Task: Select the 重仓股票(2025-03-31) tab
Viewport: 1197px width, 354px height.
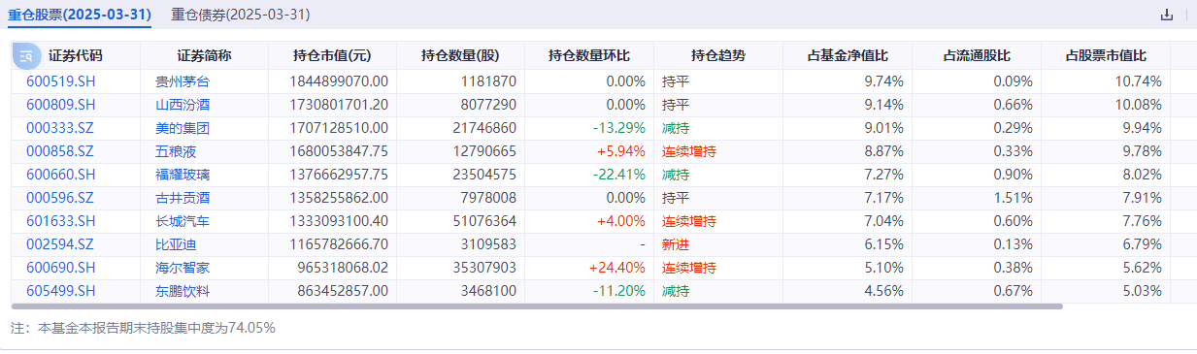Action: coord(79,15)
